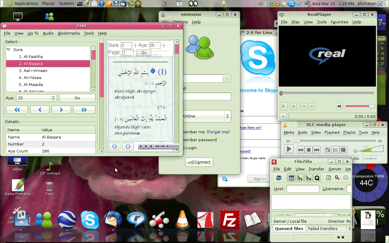
Task: Adjust RealPlayer volume slider
Action: (x=360, y=106)
